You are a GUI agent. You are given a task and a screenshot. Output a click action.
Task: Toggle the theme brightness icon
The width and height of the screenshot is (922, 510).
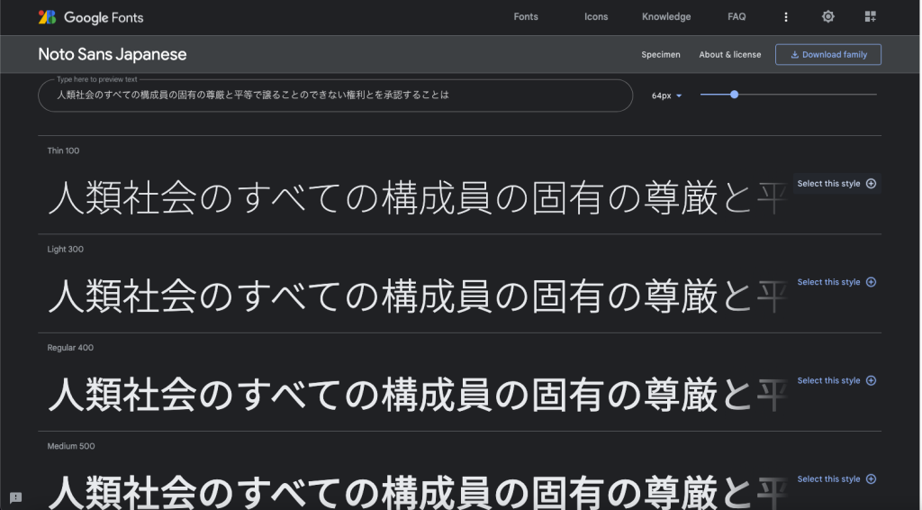click(828, 16)
